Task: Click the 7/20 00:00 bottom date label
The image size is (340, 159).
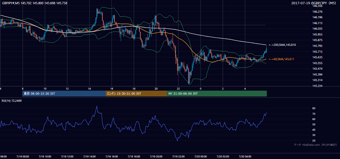Action: 201,157
